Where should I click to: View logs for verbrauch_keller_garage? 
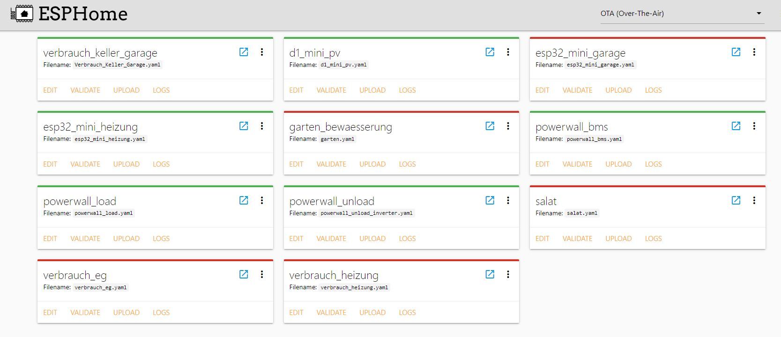point(161,90)
